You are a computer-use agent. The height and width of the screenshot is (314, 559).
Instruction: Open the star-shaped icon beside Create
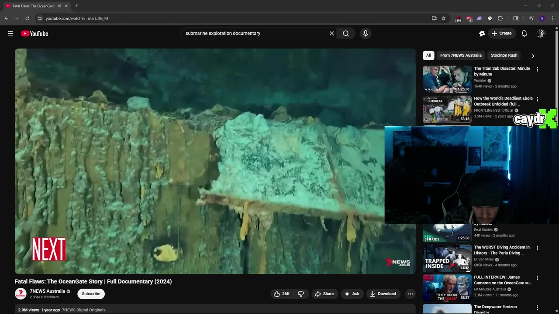pos(482,33)
